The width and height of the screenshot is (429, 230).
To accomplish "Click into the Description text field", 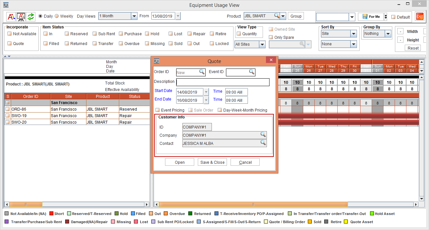I will click(x=223, y=82).
